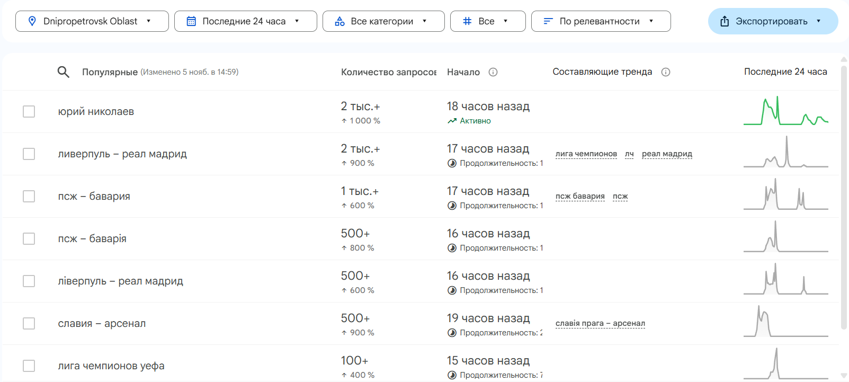Click the search magnifier icon
The image size is (849, 382).
[x=63, y=72]
